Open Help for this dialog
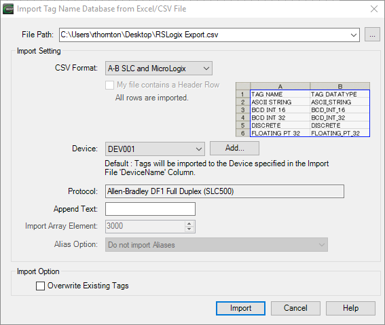The width and height of the screenshot is (385, 325). coord(350,308)
